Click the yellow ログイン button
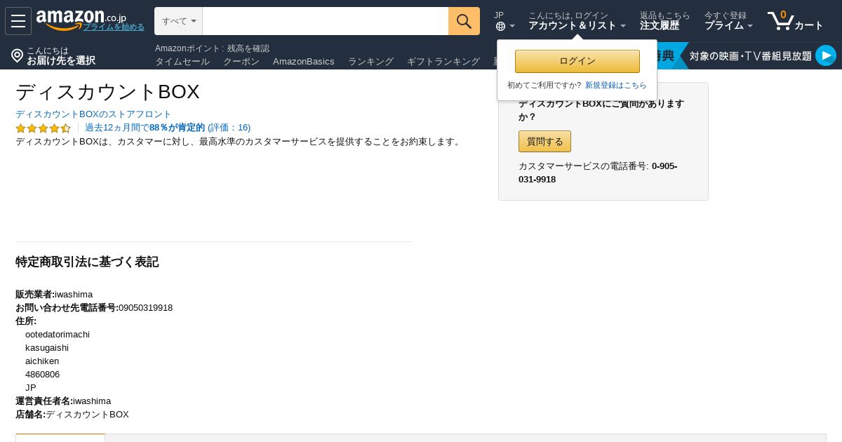842x442 pixels. point(577,61)
